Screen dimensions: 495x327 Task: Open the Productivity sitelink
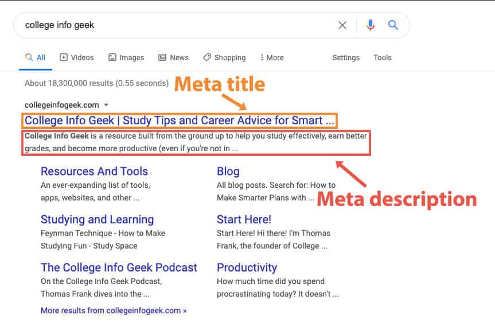click(x=247, y=267)
